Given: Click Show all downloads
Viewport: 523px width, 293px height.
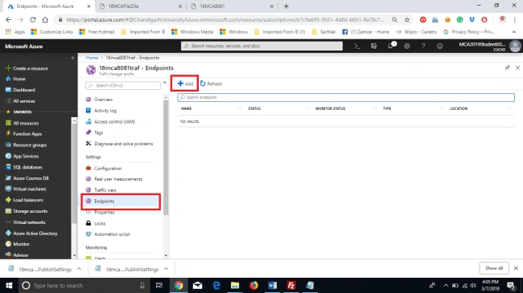Looking at the screenshot, I should (494, 268).
